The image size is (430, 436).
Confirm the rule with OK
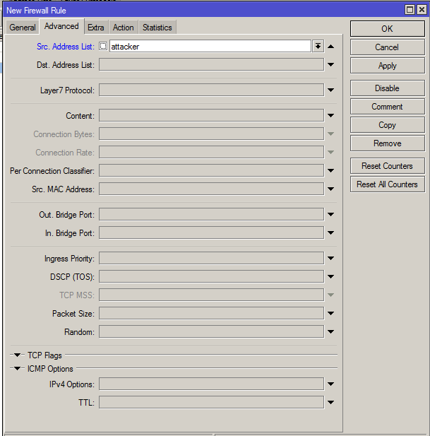click(387, 29)
